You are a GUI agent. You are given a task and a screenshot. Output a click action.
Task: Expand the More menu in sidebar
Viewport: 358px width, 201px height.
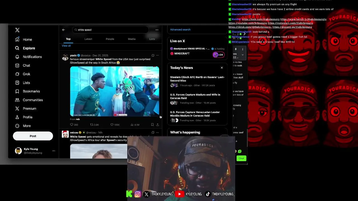[x=23, y=126]
